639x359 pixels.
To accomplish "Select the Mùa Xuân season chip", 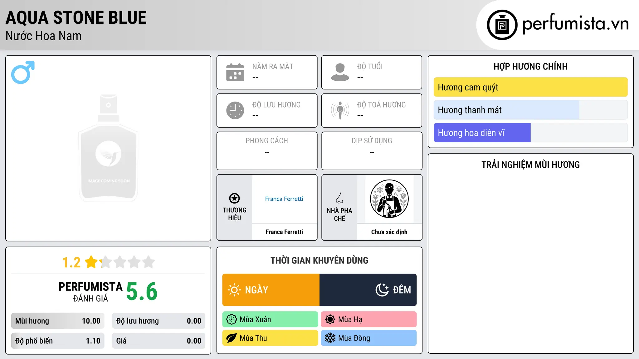I will point(270,319).
